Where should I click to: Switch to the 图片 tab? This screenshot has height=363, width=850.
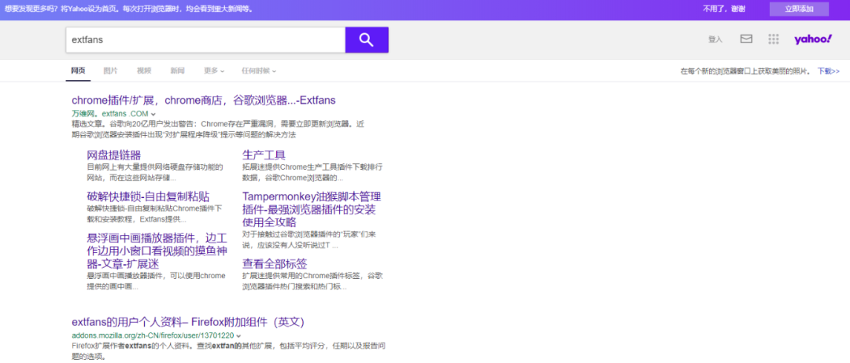tap(110, 71)
